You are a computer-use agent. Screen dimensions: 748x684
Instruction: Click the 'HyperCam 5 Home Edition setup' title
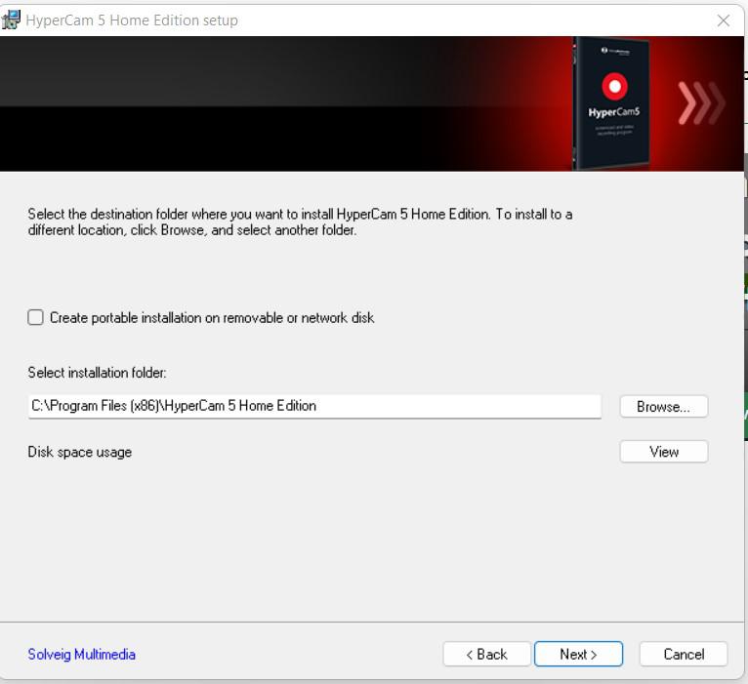(x=132, y=20)
